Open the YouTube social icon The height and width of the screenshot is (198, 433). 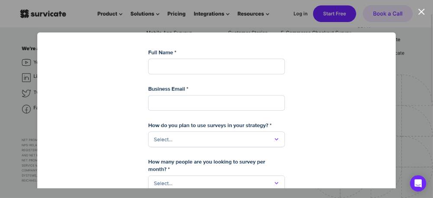click(26, 62)
